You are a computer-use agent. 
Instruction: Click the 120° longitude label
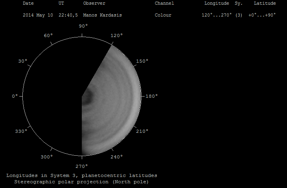pos(116,35)
